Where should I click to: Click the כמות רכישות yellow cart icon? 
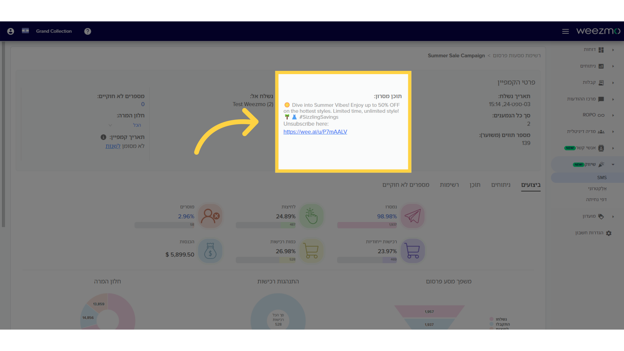coord(311,251)
